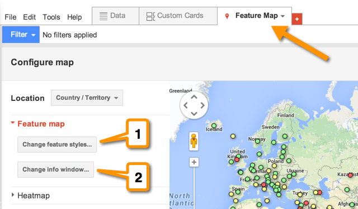Switch to the Custom Cards tab
358x209 pixels.
coord(178,16)
